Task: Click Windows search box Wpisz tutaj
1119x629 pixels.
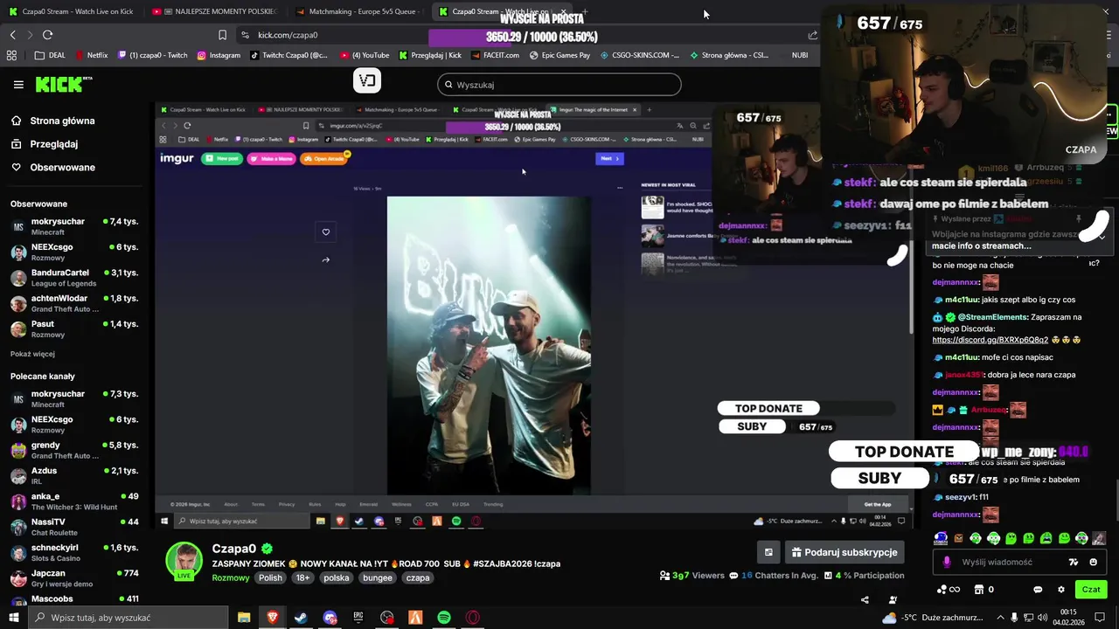Action: pyautogui.click(x=129, y=618)
